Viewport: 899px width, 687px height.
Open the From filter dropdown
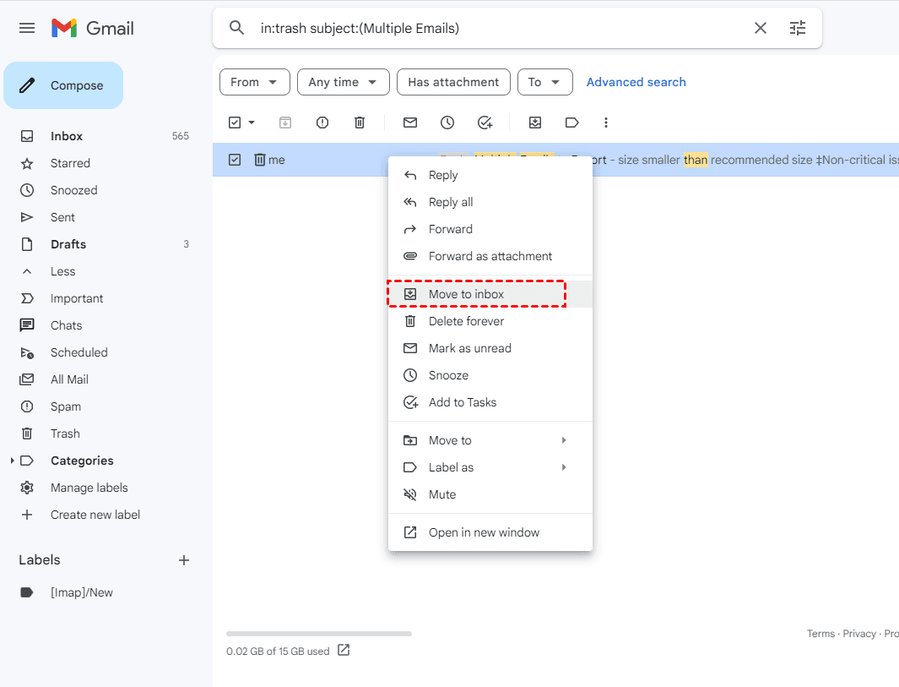tap(254, 82)
